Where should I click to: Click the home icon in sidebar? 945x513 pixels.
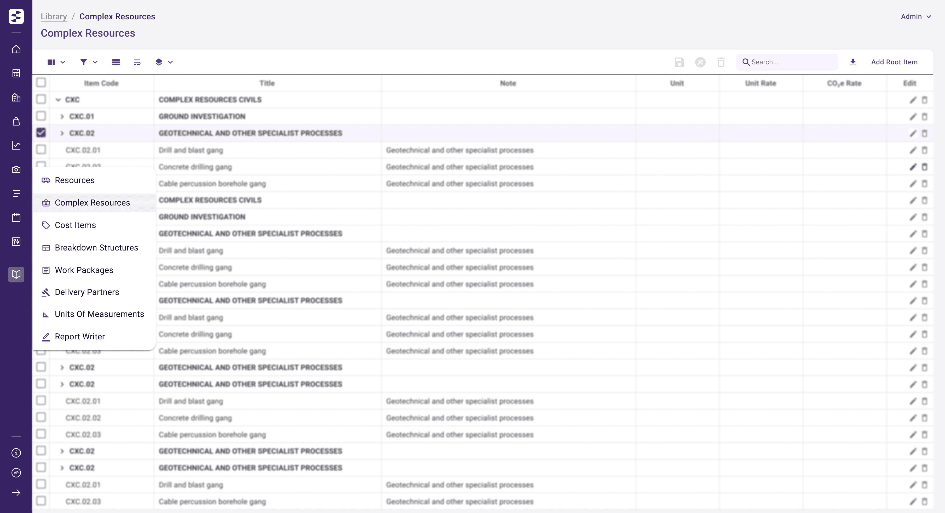point(16,49)
